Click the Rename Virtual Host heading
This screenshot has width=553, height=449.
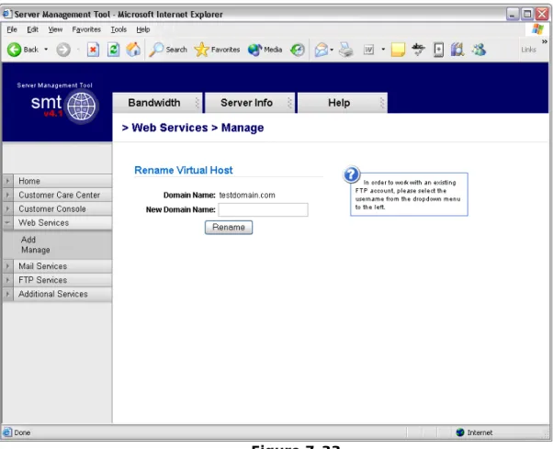click(184, 170)
